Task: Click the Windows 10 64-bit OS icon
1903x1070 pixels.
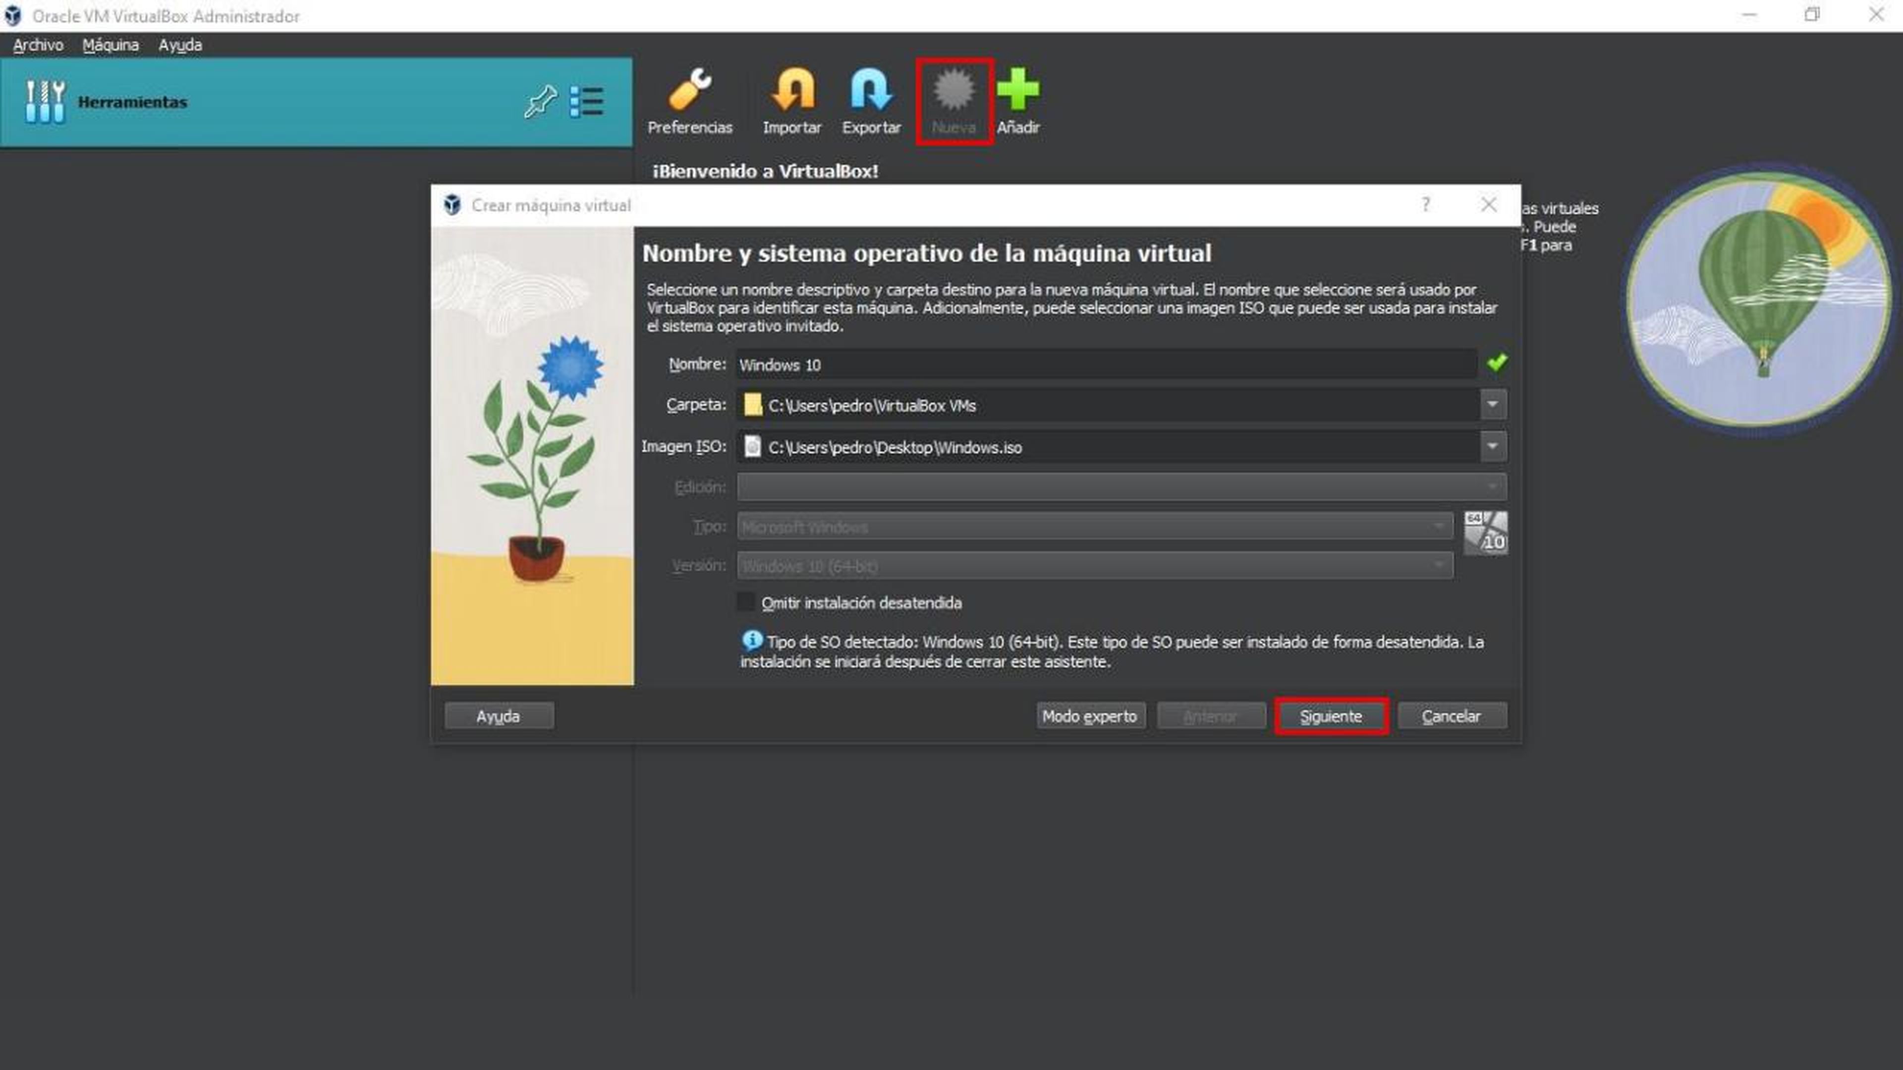Action: (1486, 533)
